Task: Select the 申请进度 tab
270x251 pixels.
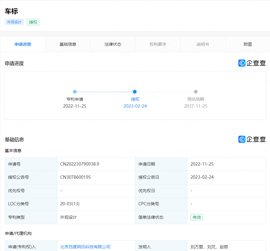Action: click(23, 44)
